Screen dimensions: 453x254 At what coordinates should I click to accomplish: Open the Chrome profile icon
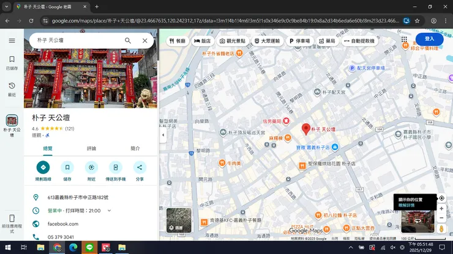click(x=433, y=21)
